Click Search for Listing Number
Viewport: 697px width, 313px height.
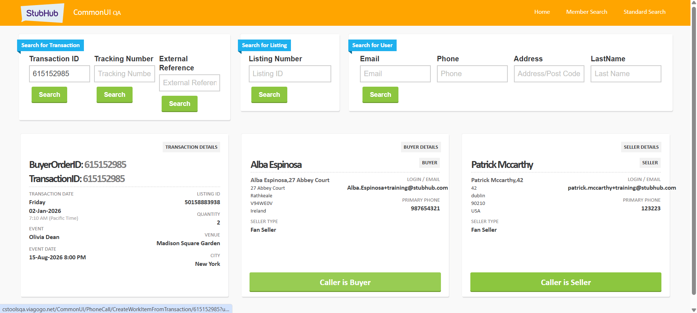click(269, 95)
